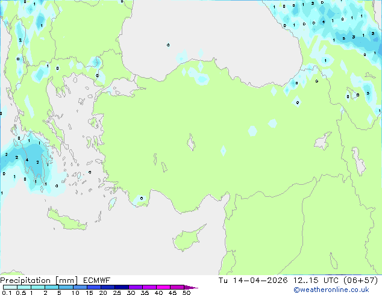Viewport: 382px width, 295px height.
Task: Open the weatheronline.co.uk link
Action: pos(331,290)
